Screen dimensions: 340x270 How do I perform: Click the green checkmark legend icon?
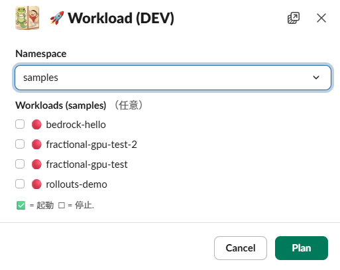21,205
